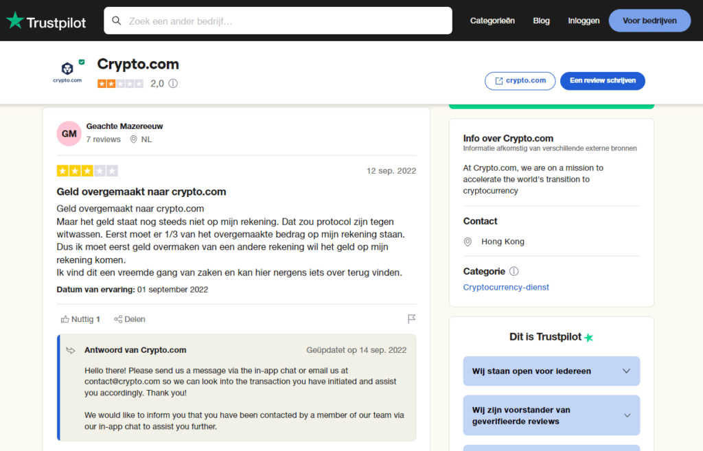The width and height of the screenshot is (703, 451).
Task: Select Inloggen in the top navigation
Action: (x=584, y=21)
